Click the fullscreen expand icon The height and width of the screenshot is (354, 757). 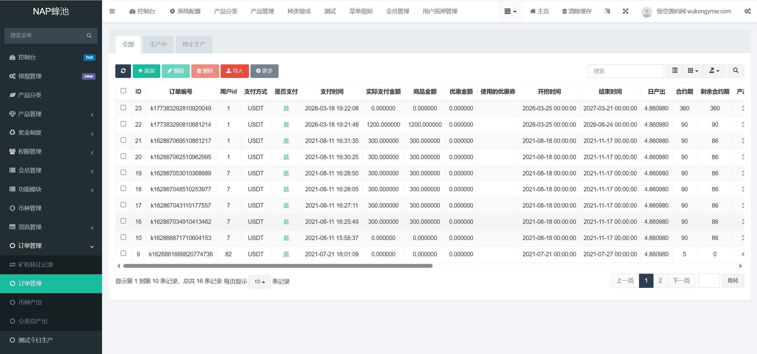click(625, 11)
